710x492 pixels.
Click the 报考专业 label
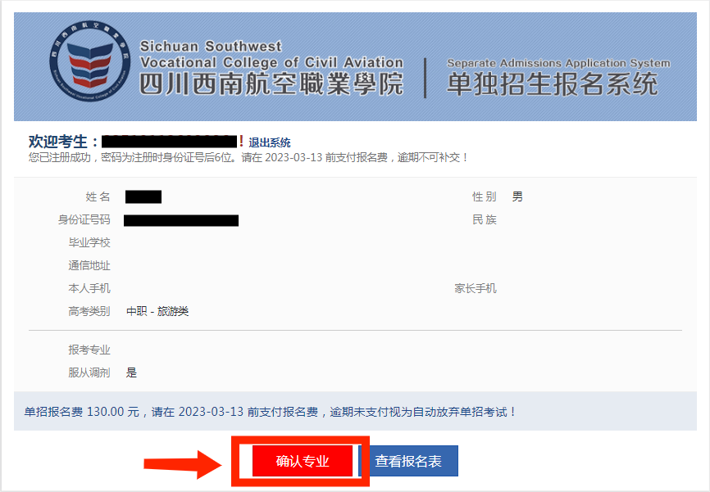click(89, 350)
